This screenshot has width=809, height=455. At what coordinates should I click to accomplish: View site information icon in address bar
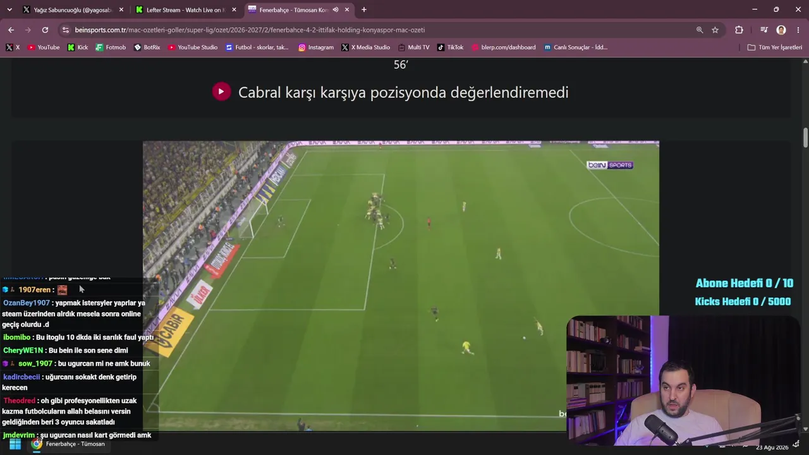click(x=65, y=30)
